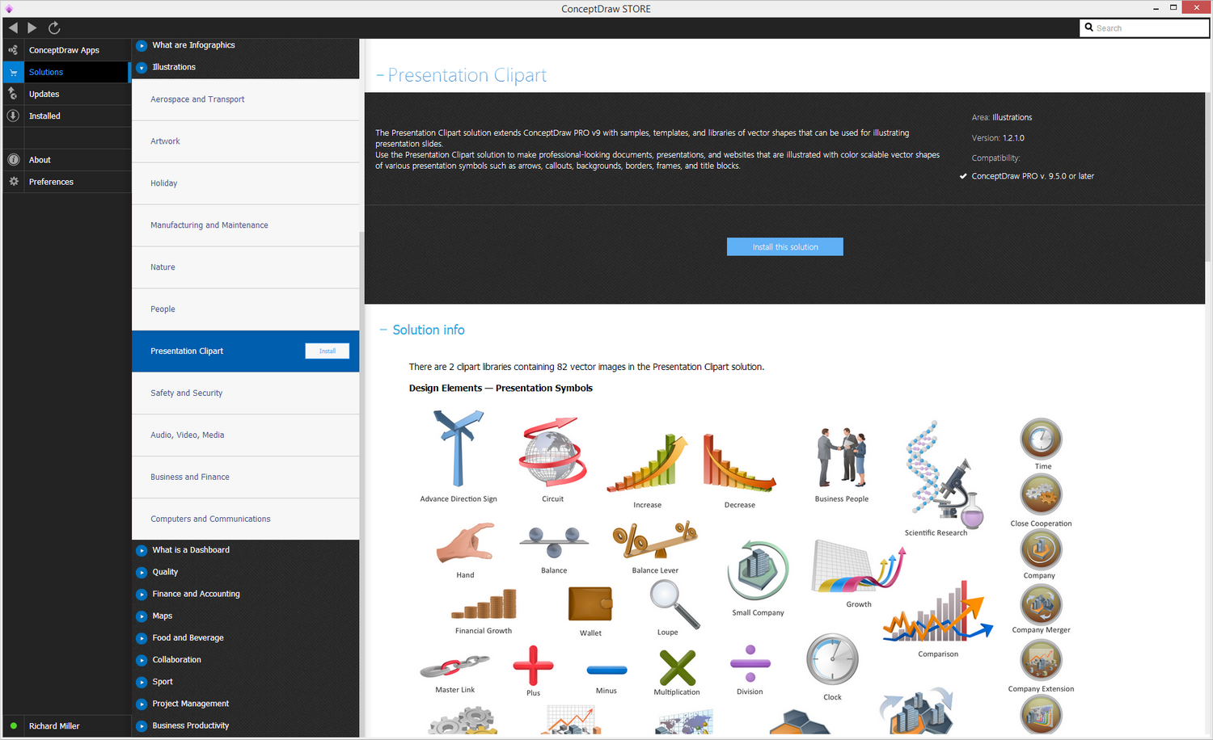
Task: Expand the What are Infographics section
Action: [142, 45]
